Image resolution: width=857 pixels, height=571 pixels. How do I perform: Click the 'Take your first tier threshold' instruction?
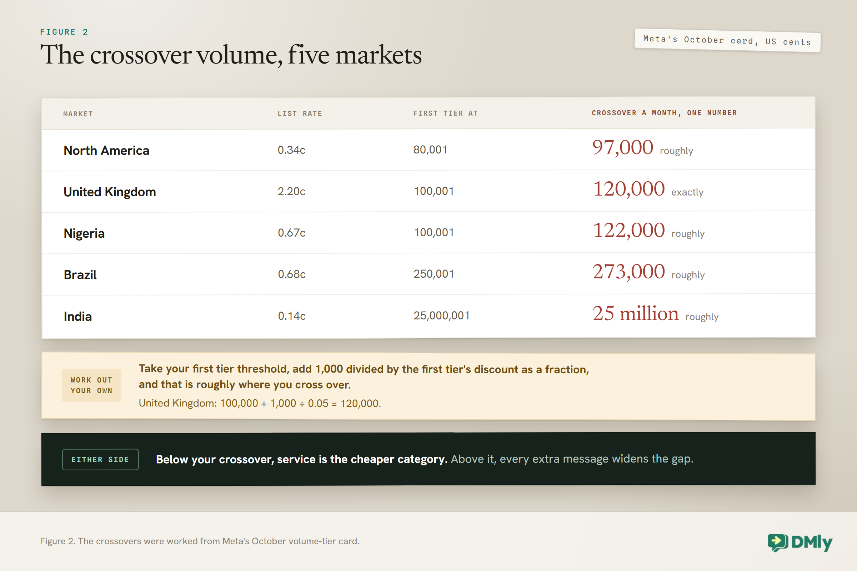[364, 377]
